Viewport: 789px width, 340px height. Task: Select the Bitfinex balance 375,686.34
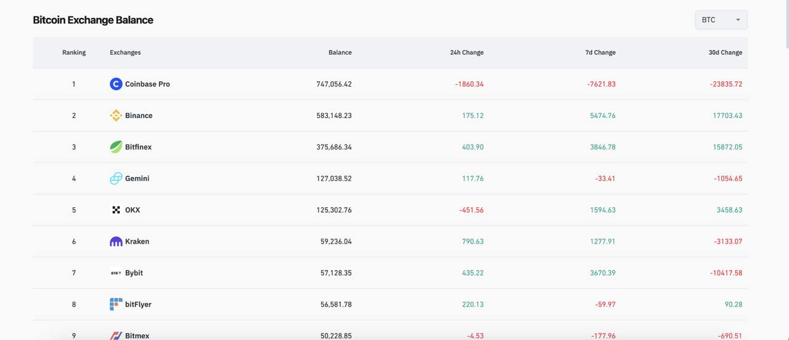coord(334,146)
